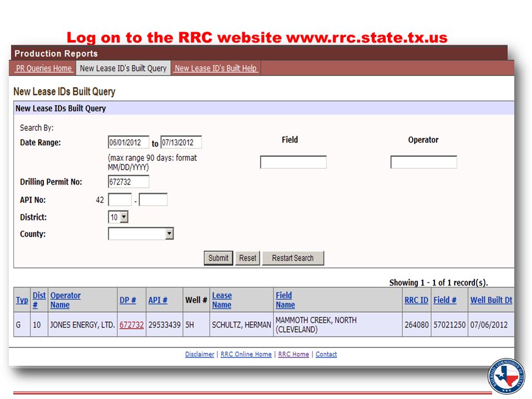Select the well number cell 5H
This screenshot has width=532, height=399.
click(x=196, y=325)
